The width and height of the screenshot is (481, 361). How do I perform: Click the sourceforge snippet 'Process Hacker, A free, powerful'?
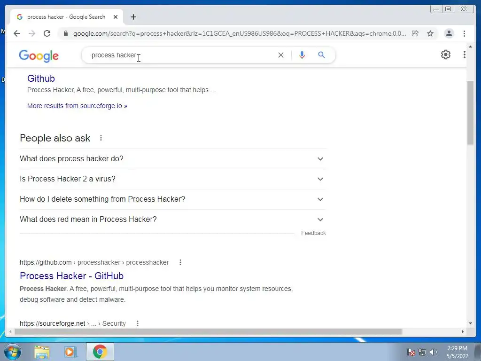[122, 90]
